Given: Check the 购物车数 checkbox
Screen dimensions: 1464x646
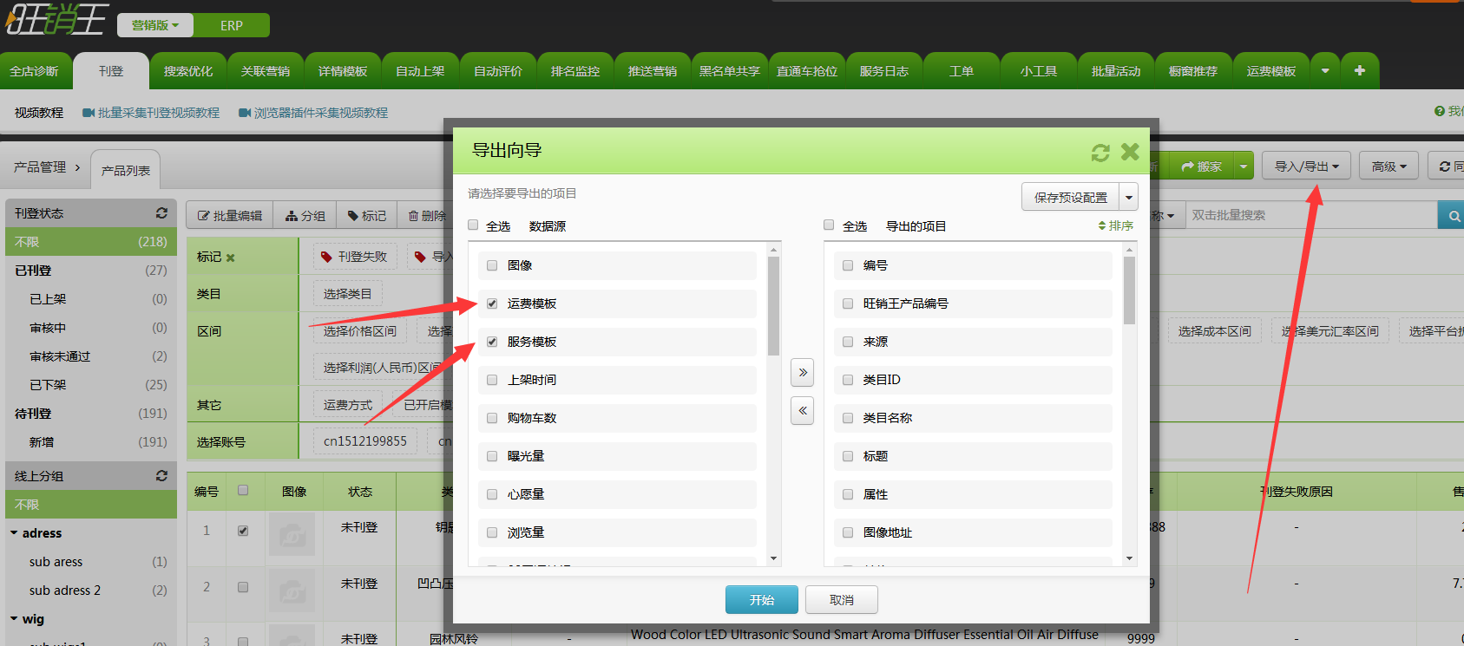Looking at the screenshot, I should 492,418.
